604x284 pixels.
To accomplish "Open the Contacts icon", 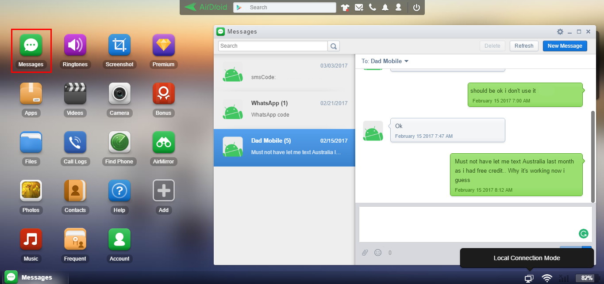I will pyautogui.click(x=75, y=191).
